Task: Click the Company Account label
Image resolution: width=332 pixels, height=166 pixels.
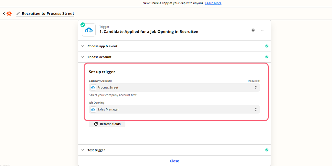Action: 100,81
